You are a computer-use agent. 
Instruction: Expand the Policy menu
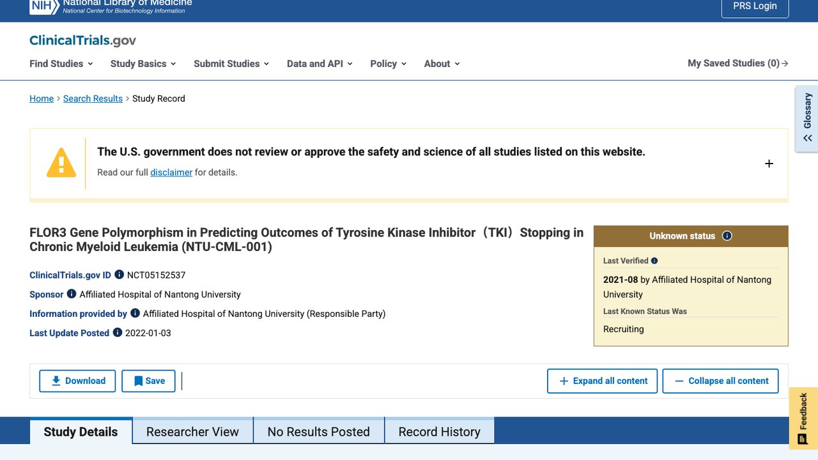point(388,63)
